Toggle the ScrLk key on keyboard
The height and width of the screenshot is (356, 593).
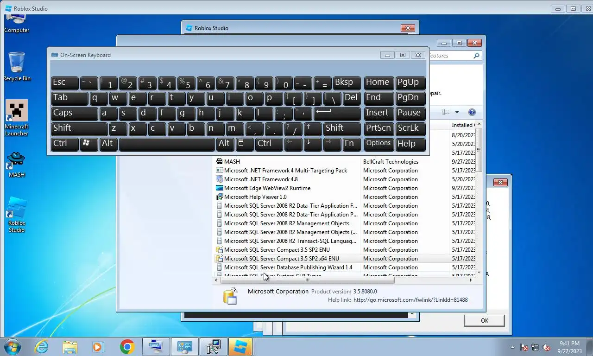[x=410, y=129]
